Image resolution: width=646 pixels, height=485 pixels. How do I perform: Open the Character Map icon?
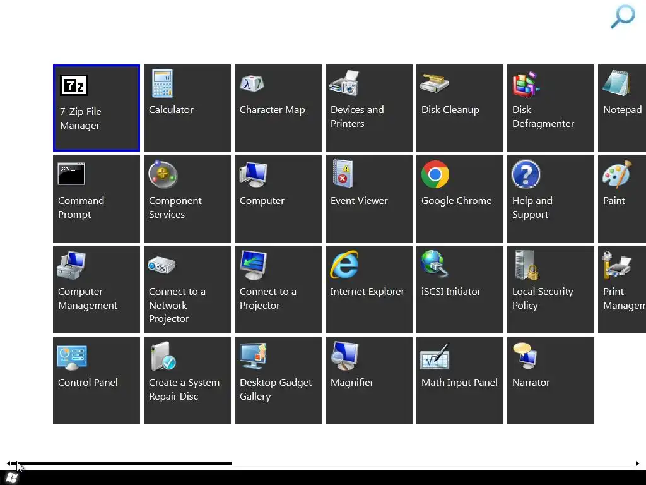[x=252, y=83]
